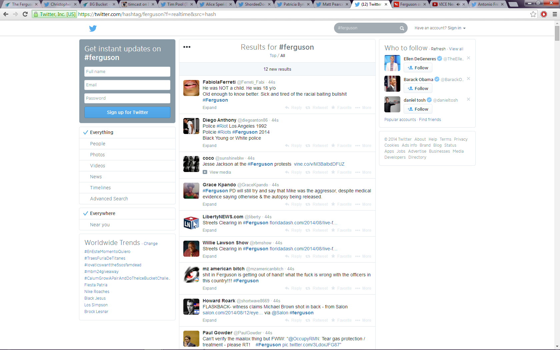The height and width of the screenshot is (350, 560).
Task: Click Sign up for Twitter button
Action: pyautogui.click(x=127, y=112)
